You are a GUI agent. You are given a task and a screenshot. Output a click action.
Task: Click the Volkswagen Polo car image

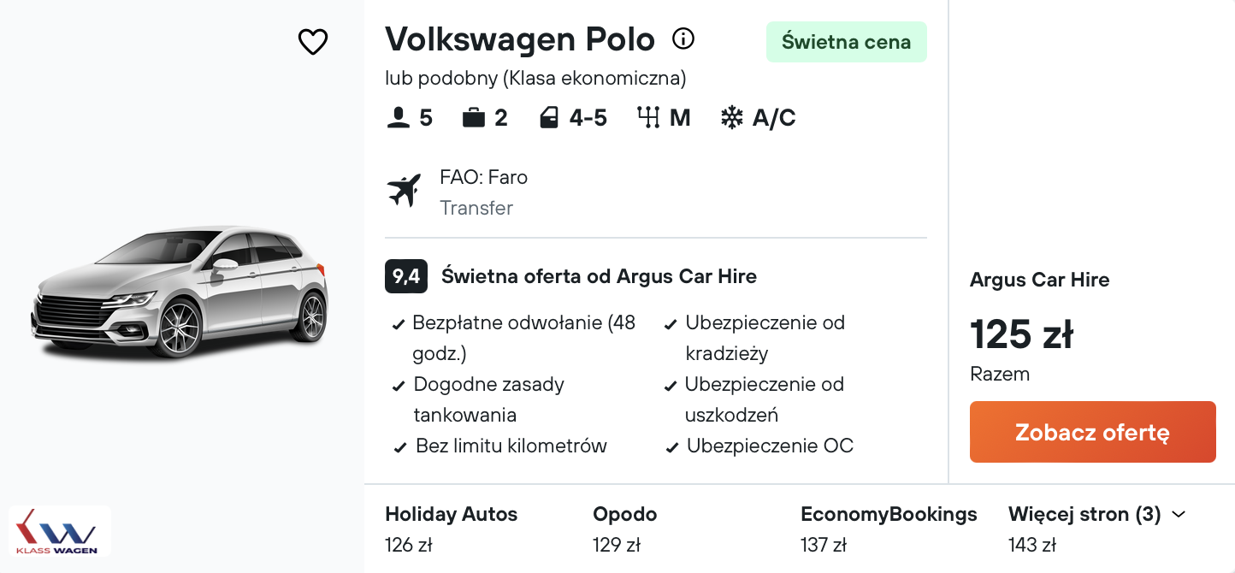click(180, 291)
